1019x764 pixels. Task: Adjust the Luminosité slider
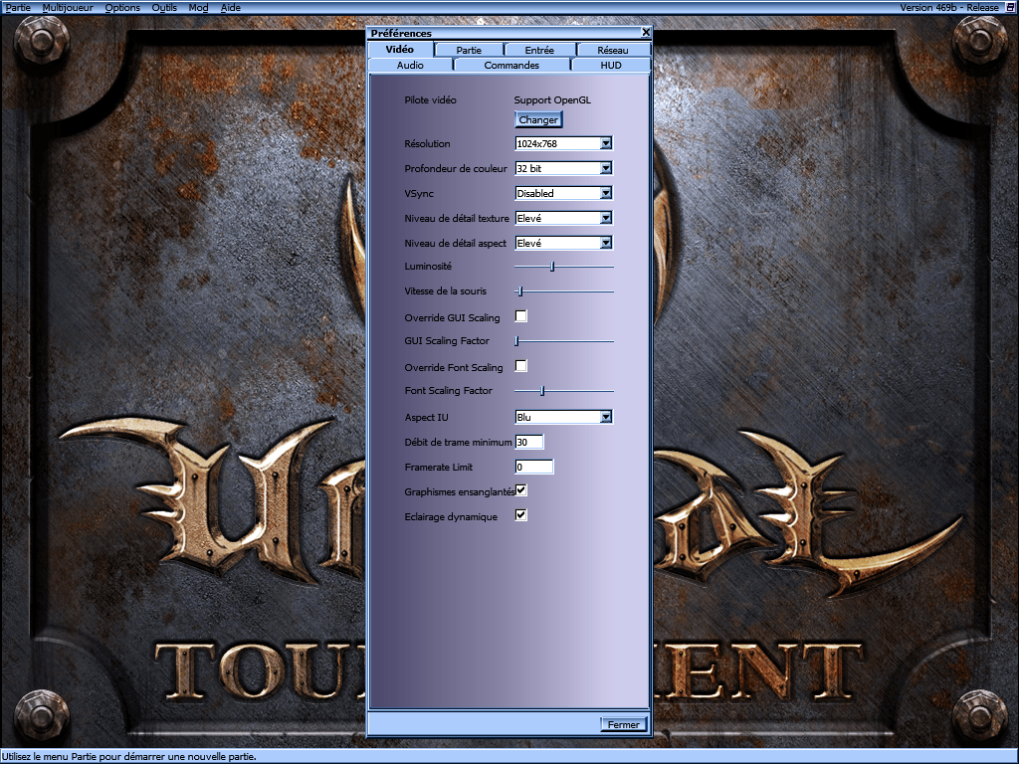click(x=554, y=267)
